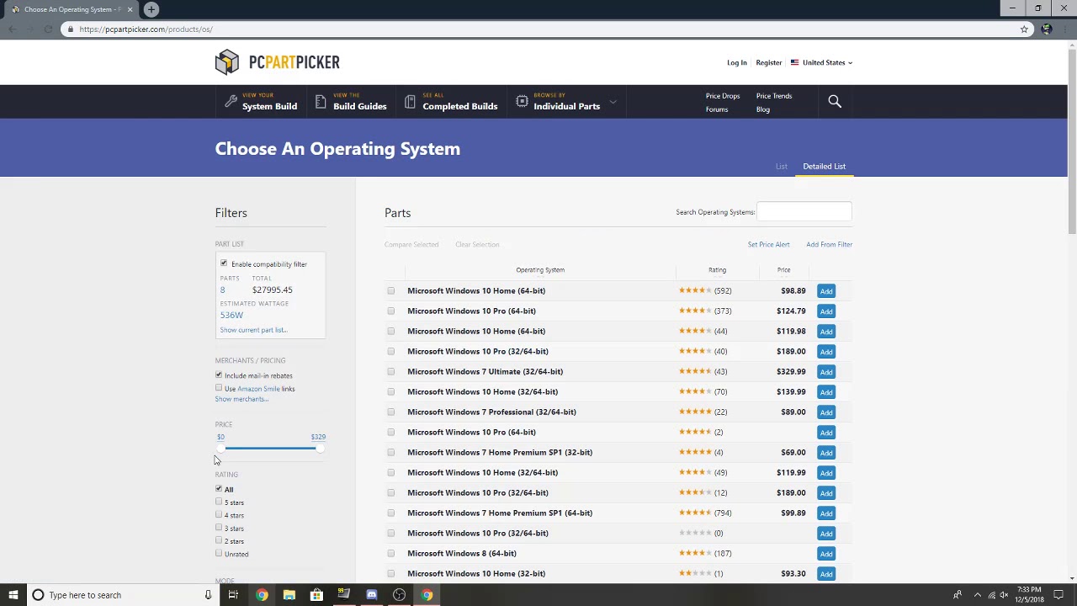
Task: Open the Price Drops link
Action: click(x=723, y=96)
